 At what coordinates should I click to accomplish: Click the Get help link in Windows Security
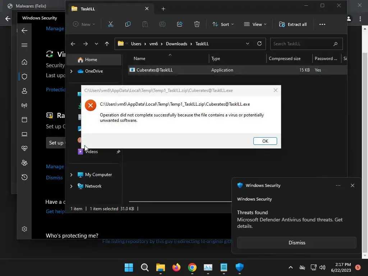[x=55, y=211]
